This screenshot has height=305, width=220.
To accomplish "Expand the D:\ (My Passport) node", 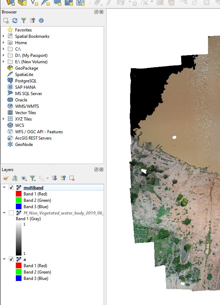I will pyautogui.click(x=4, y=55).
